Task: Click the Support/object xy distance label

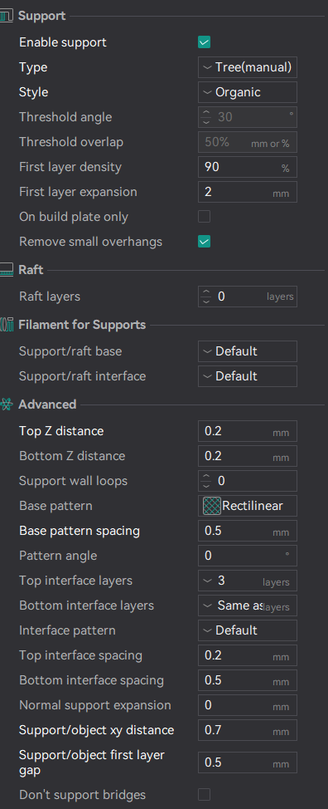Action: tap(97, 730)
